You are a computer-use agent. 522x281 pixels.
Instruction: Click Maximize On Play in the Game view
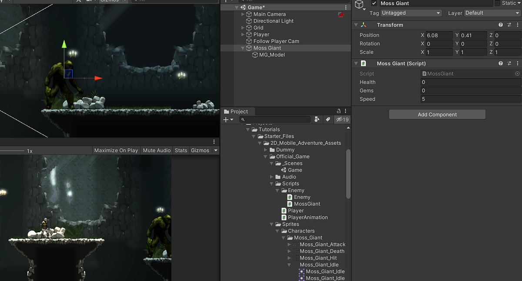(116, 150)
